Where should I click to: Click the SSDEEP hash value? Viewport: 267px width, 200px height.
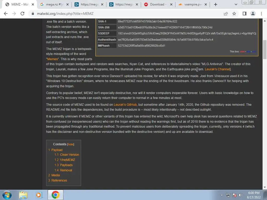(187, 33)
